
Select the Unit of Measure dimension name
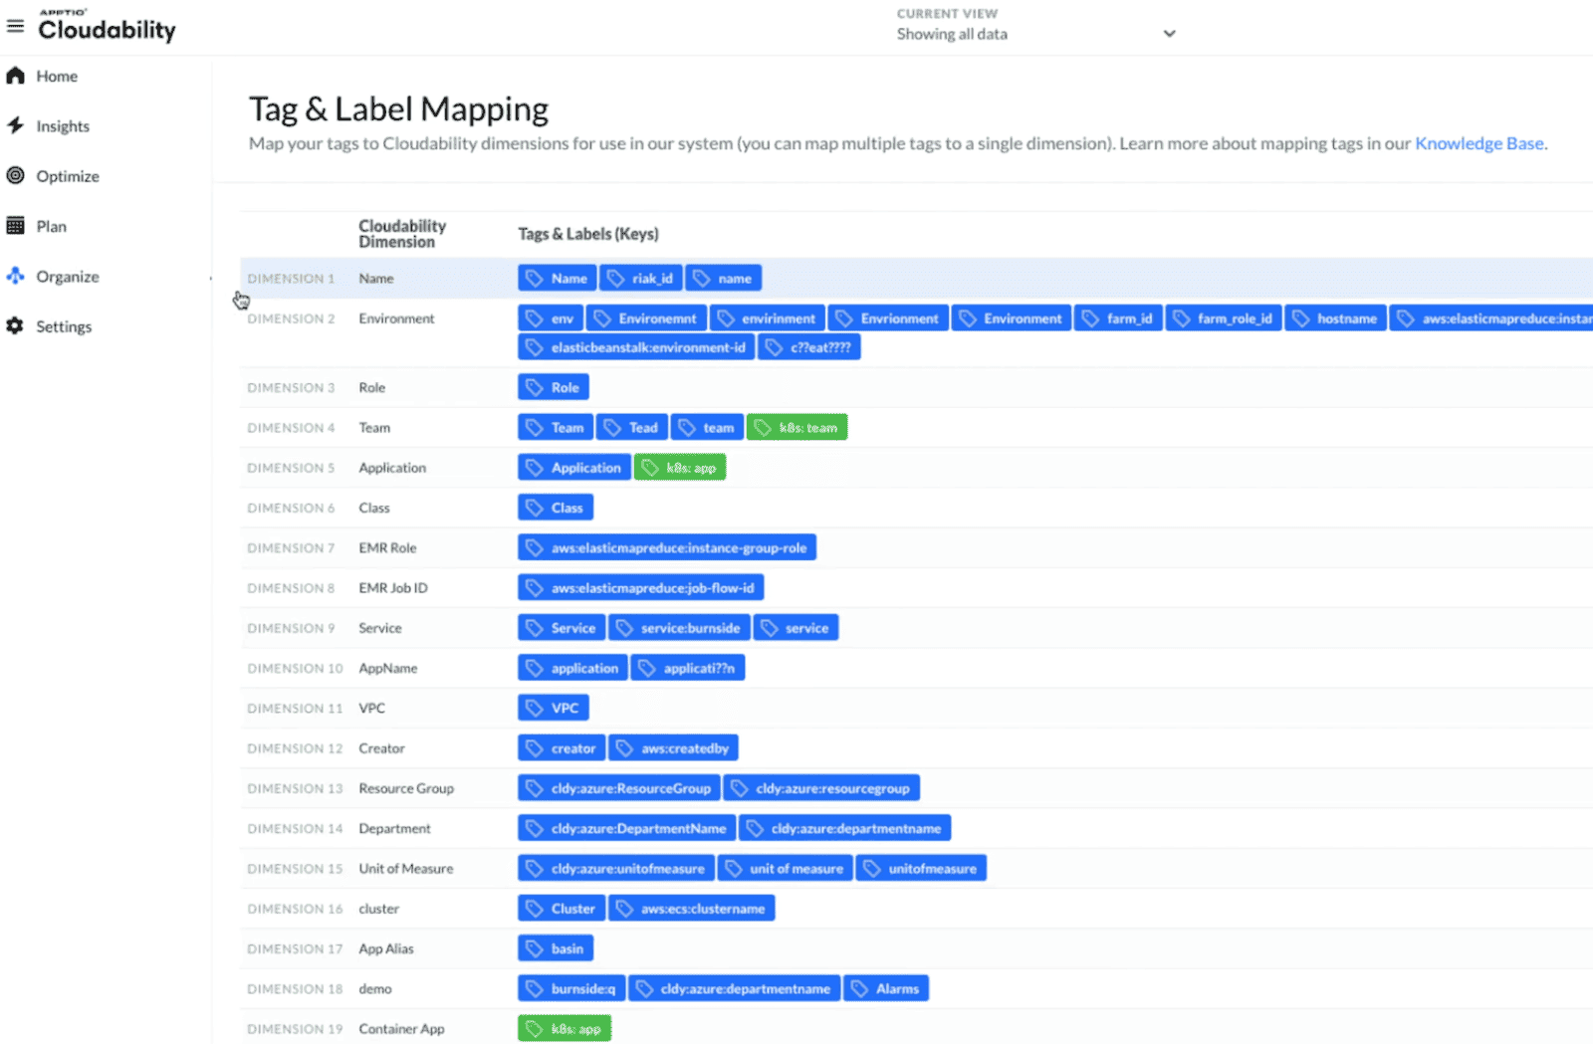[x=406, y=868]
